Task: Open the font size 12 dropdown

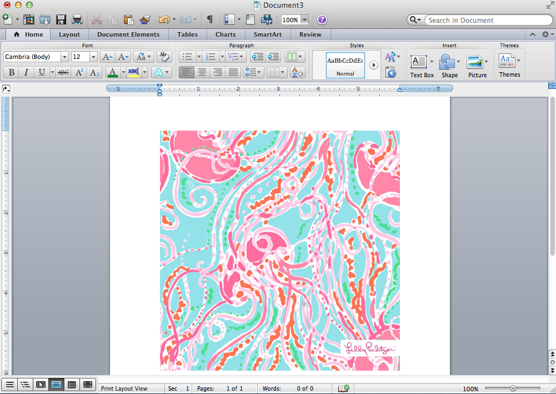Action: tap(93, 57)
